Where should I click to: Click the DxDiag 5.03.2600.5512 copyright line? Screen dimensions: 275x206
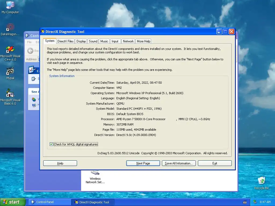click(x=162, y=153)
